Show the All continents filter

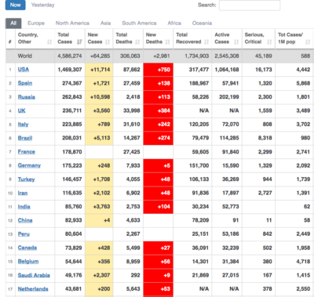13,23
